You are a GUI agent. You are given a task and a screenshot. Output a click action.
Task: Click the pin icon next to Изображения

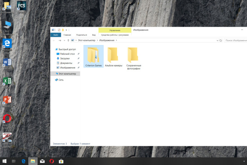(x=78, y=67)
